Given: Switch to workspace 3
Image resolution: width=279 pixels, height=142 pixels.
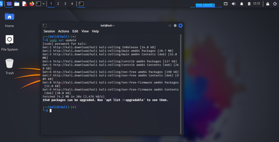Looking at the screenshot, I should click(65, 4).
